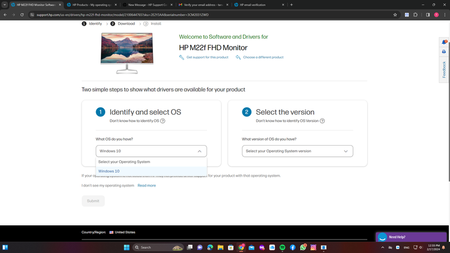
Task: Open Chrome three-dot menu
Action: tap(444, 15)
